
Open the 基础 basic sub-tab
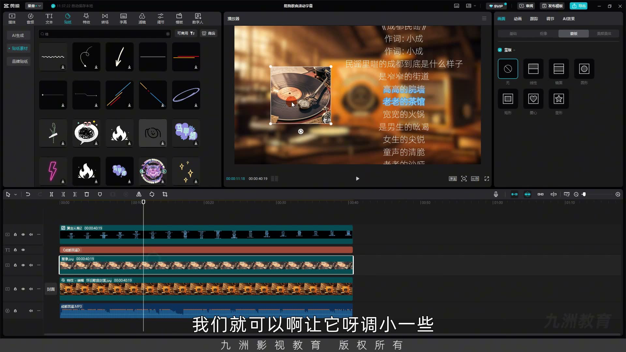(x=513, y=34)
